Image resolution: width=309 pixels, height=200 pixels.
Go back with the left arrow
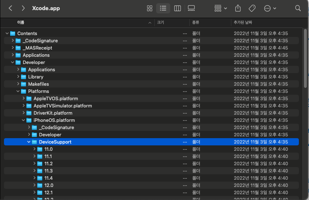coord(10,8)
